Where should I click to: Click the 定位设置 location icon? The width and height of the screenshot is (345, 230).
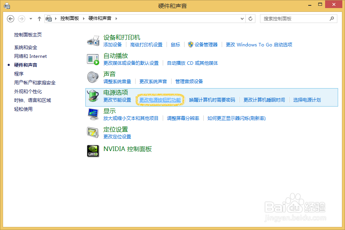coord(93,133)
